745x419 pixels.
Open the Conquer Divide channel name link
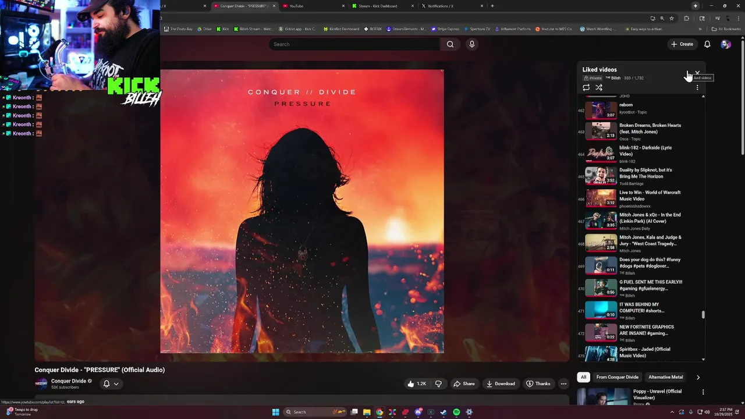(69, 381)
